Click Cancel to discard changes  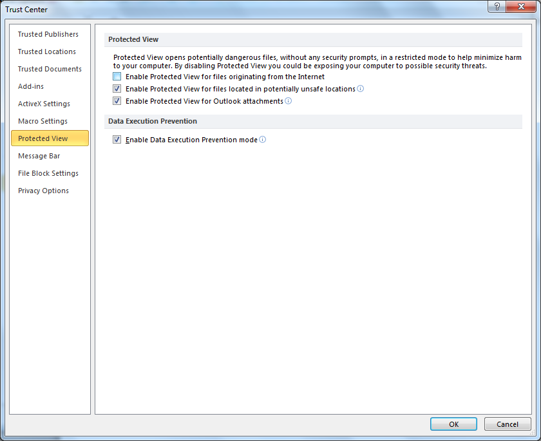pyautogui.click(x=508, y=424)
